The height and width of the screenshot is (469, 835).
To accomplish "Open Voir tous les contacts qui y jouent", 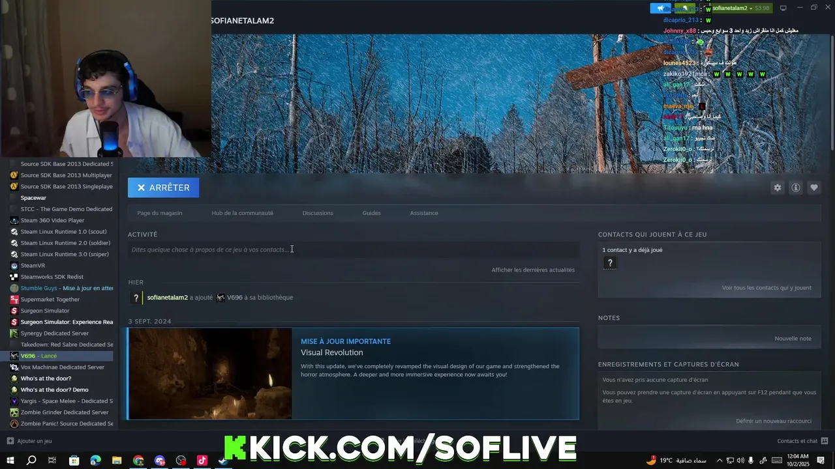I will click(x=767, y=288).
